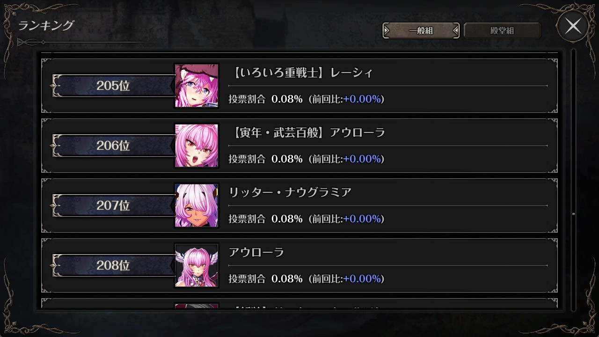The image size is (599, 337).
Task: Select the 208位 rank badge
Action: tap(113, 265)
